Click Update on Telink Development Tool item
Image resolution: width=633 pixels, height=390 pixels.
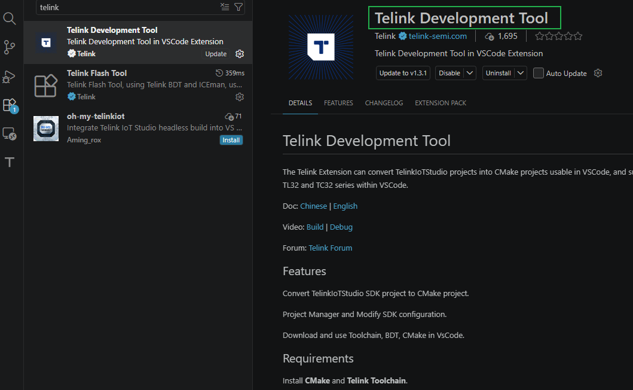coord(216,54)
